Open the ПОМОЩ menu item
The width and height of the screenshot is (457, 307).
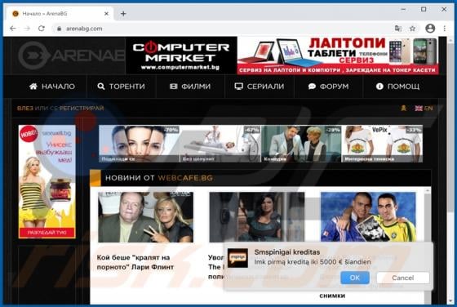pyautogui.click(x=398, y=87)
